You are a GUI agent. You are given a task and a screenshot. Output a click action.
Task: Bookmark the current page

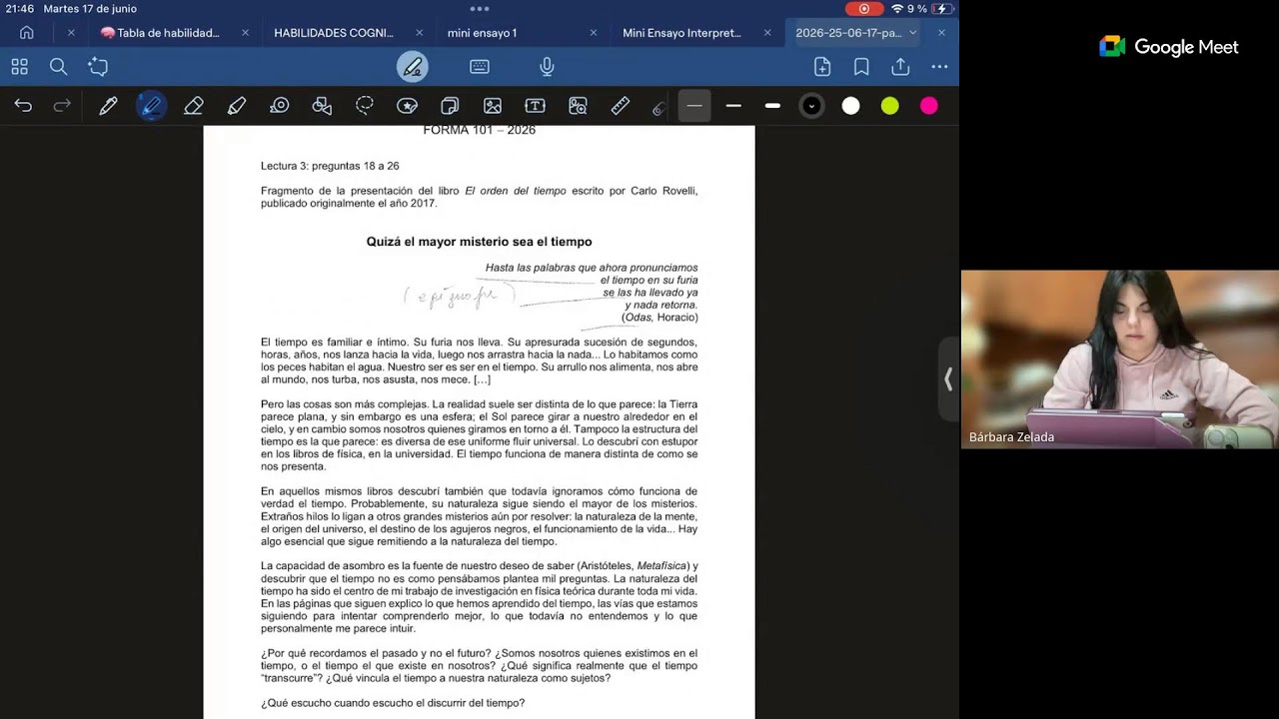tap(861, 67)
